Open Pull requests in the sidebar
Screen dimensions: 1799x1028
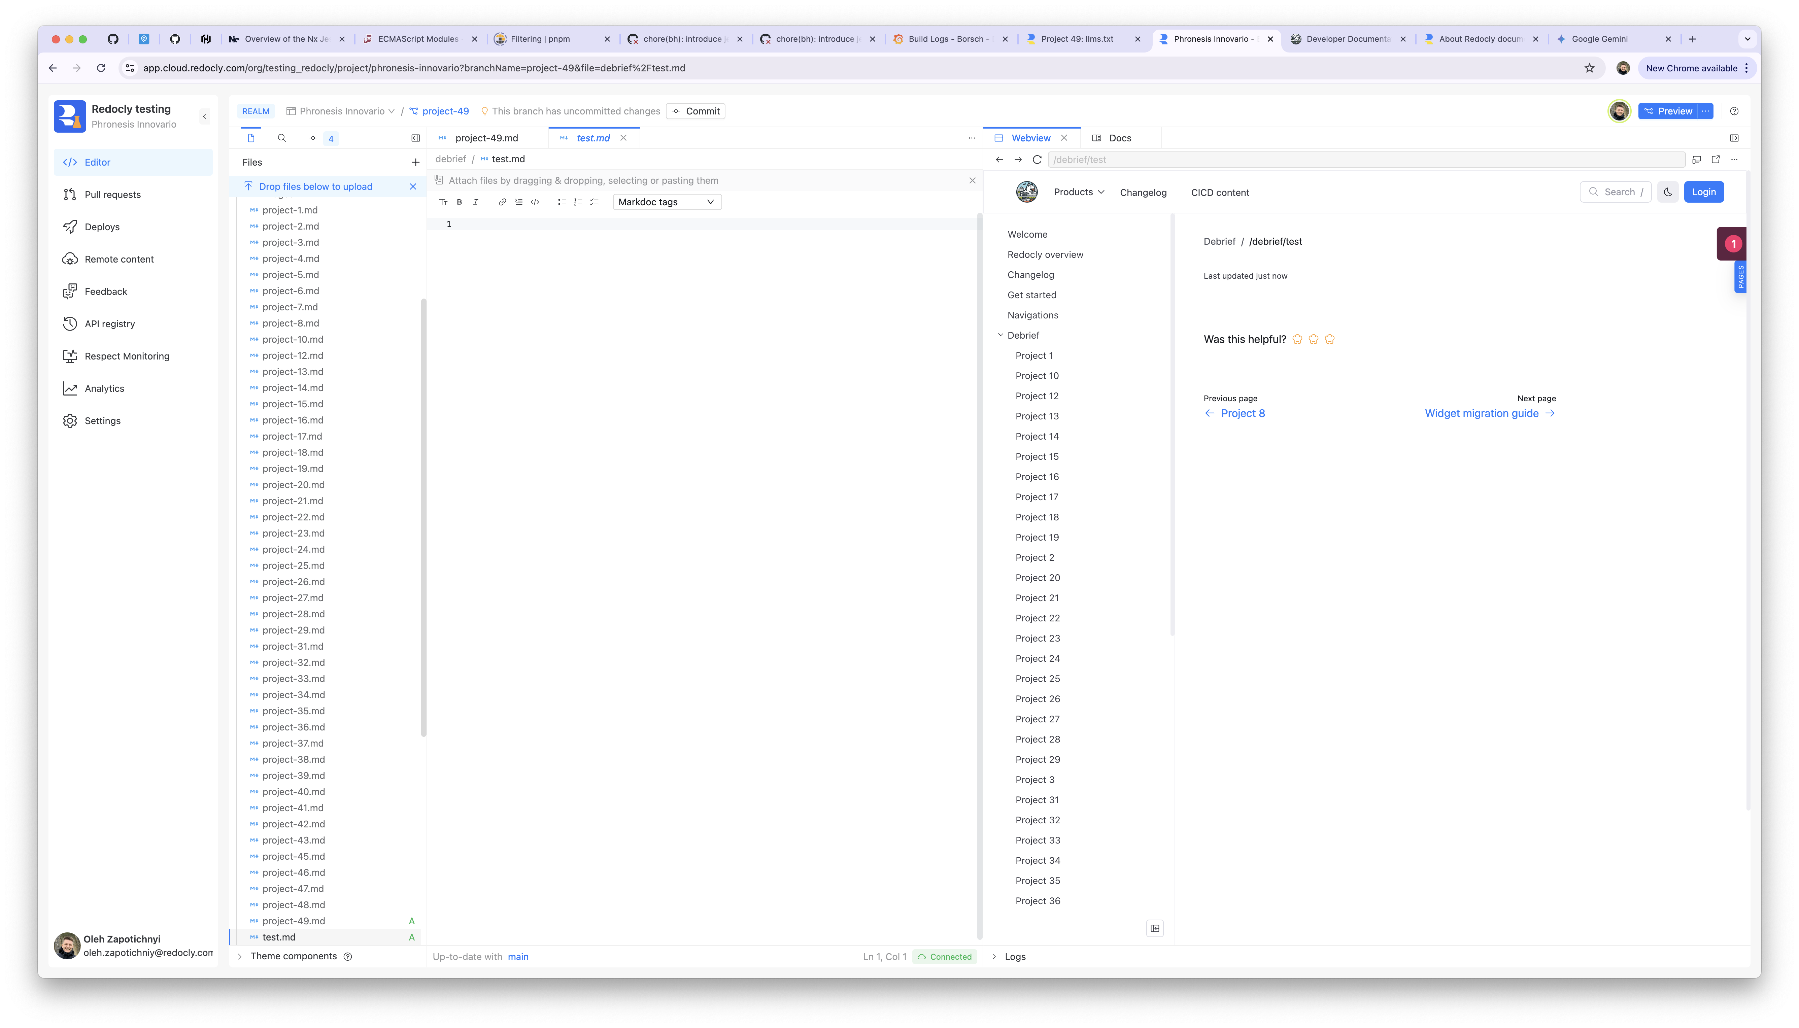pyautogui.click(x=133, y=195)
